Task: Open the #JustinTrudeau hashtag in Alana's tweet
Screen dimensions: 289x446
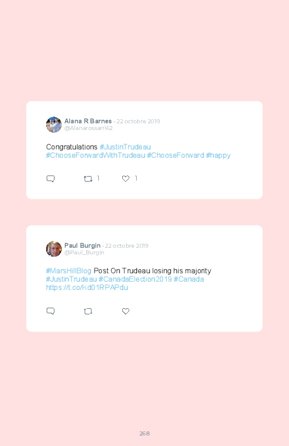Action: click(x=125, y=147)
